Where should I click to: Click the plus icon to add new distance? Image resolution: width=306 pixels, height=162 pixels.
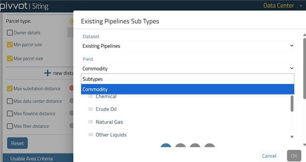[x=47, y=73]
